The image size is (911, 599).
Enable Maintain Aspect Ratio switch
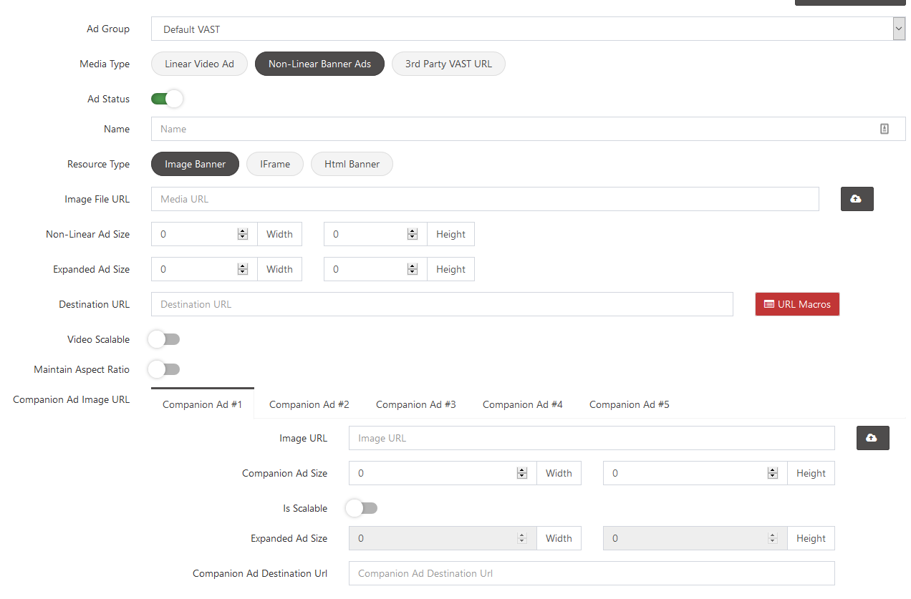(x=164, y=369)
